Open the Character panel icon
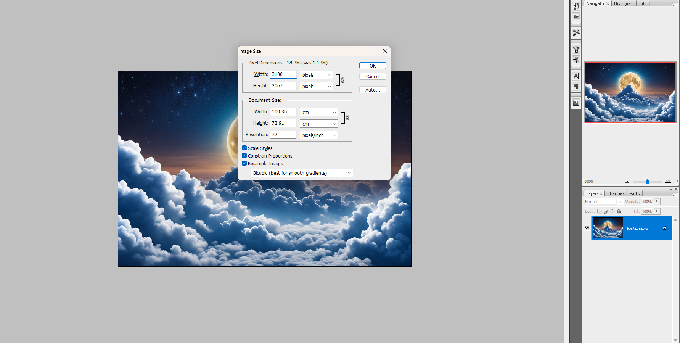 [x=576, y=76]
